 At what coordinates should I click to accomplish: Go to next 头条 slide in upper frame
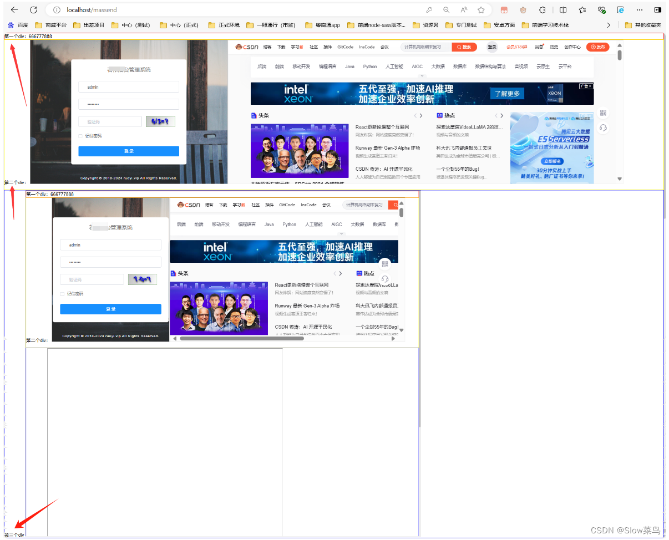point(422,116)
